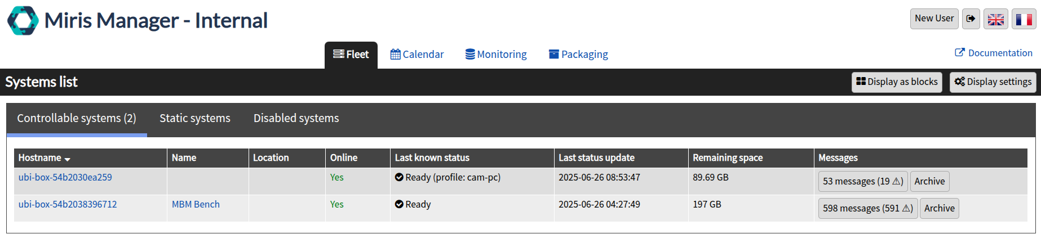Open the Calendar tab
Viewport: 1041px width, 243px height.
[417, 55]
